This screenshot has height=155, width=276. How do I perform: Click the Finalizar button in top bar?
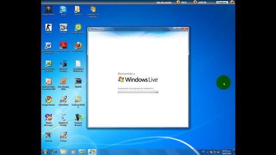click(222, 3)
